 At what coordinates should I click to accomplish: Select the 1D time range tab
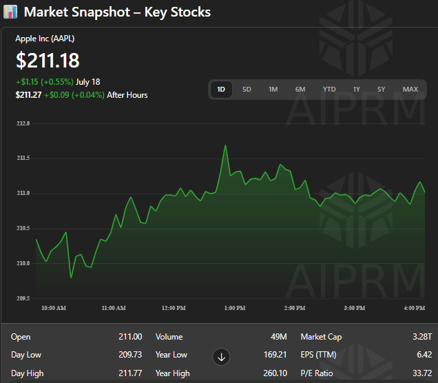click(221, 90)
